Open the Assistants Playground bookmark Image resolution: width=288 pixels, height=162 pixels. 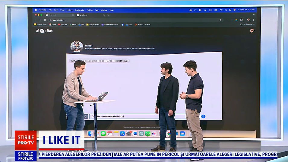110,24
